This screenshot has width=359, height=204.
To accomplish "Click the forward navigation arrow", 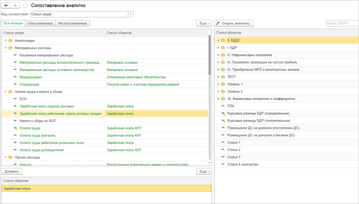I will point(15,5).
